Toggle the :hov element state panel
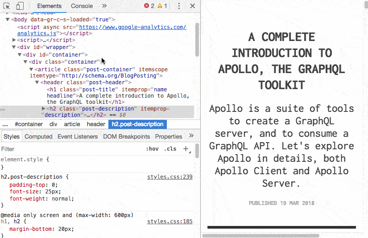 [x=152, y=149]
